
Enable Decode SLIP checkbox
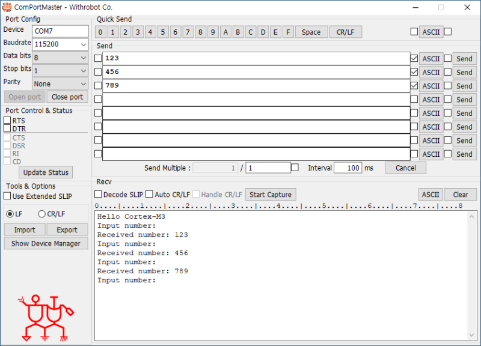pos(98,194)
